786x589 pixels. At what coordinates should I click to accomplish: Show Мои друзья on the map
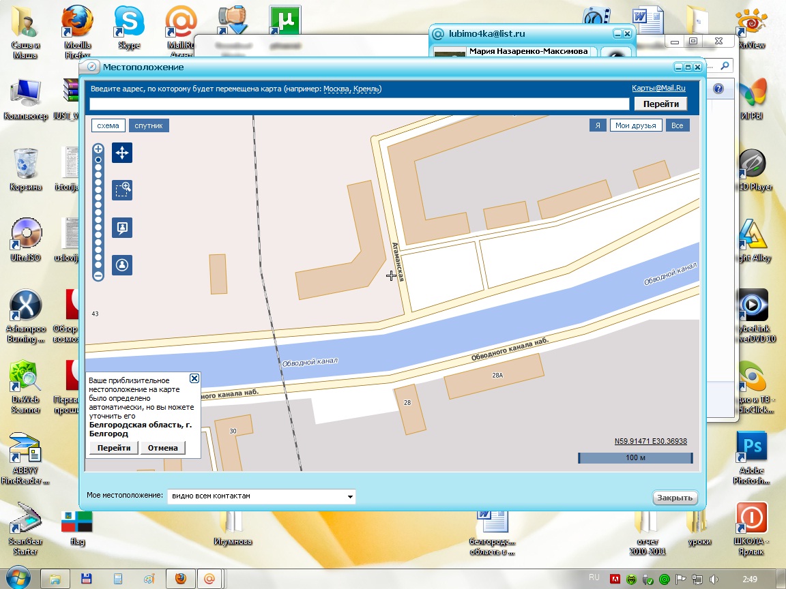[x=636, y=125]
